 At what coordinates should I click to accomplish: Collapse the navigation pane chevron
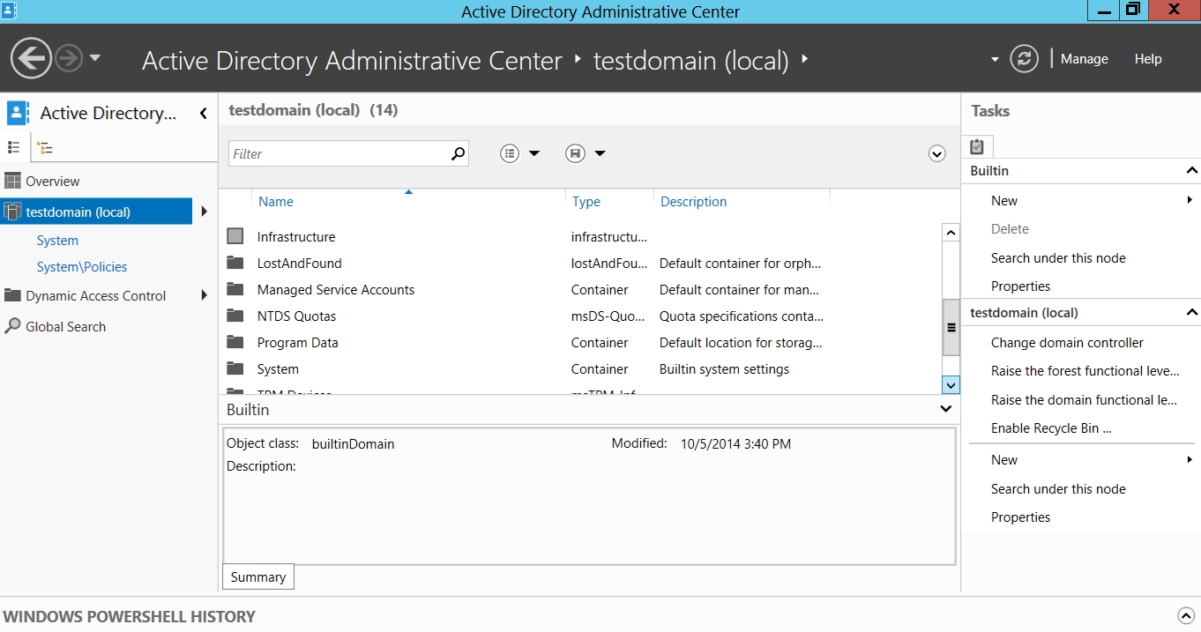pos(204,113)
